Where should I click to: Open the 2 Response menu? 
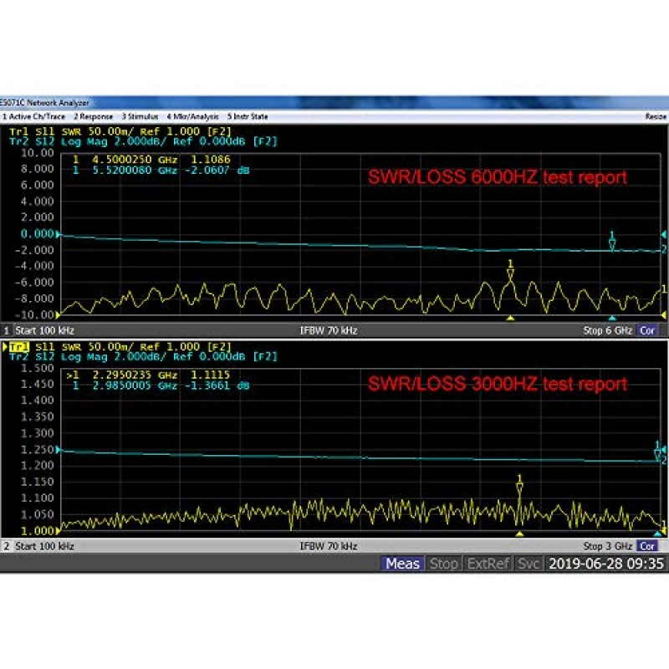(x=93, y=116)
